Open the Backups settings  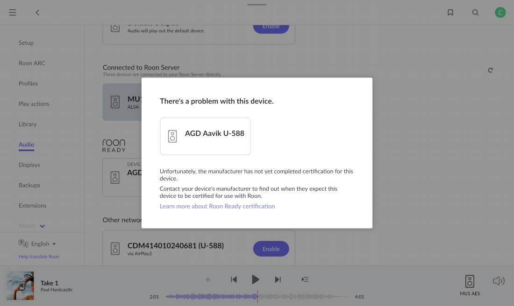[x=29, y=185]
